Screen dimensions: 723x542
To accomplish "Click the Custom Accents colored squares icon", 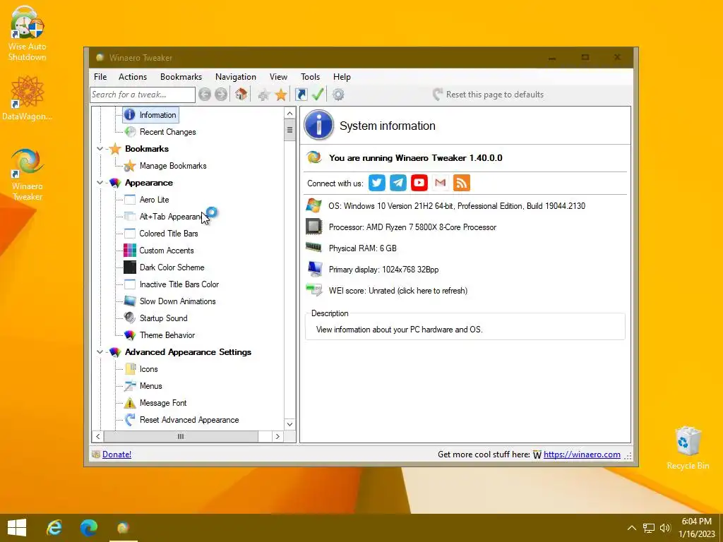I will (130, 251).
